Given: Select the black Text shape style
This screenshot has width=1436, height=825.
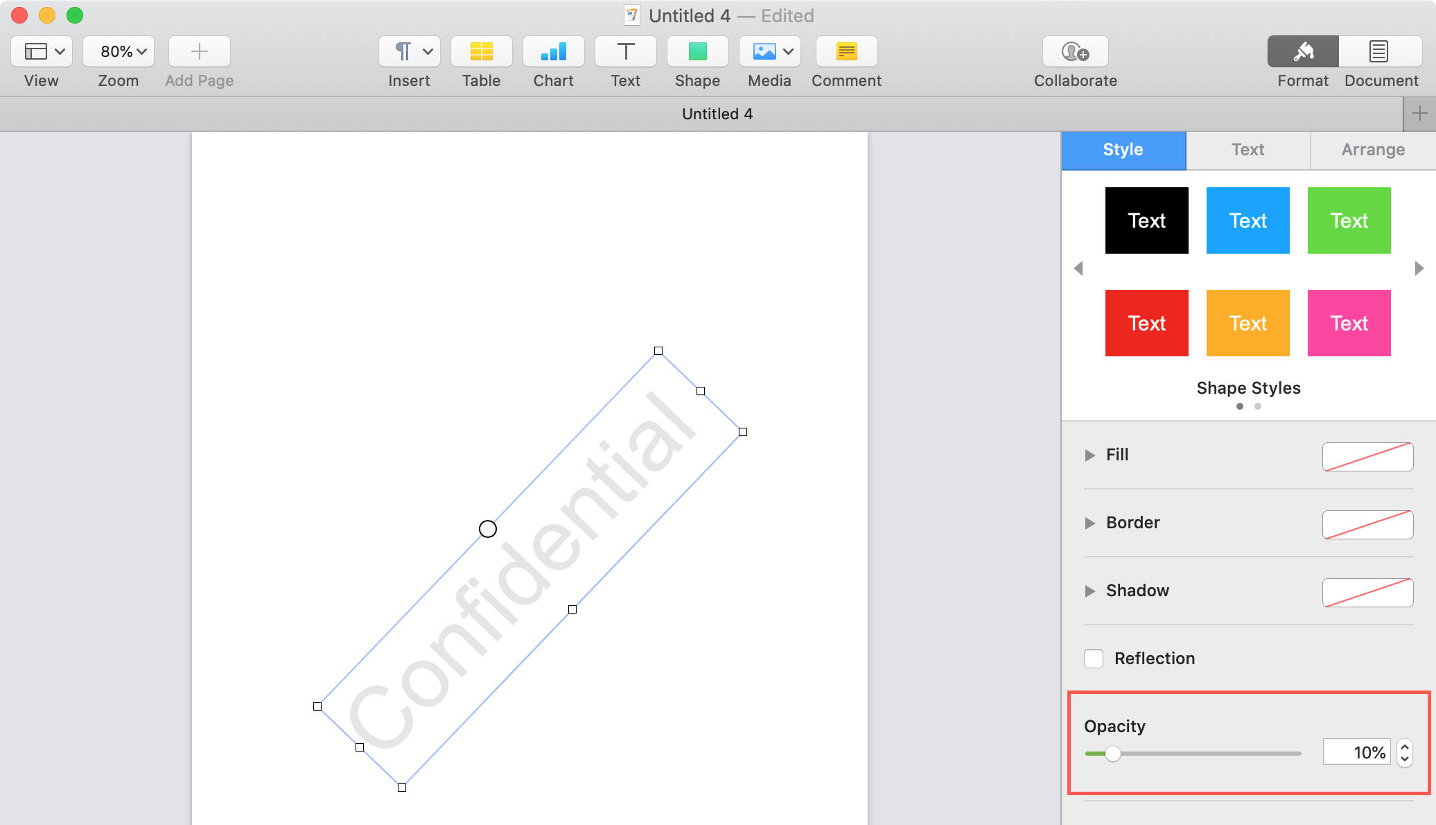Looking at the screenshot, I should tap(1146, 220).
